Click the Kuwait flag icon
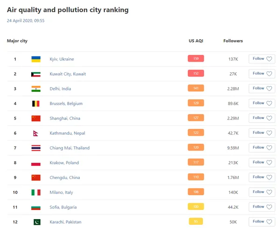The height and width of the screenshot is (228, 280). 36,74
